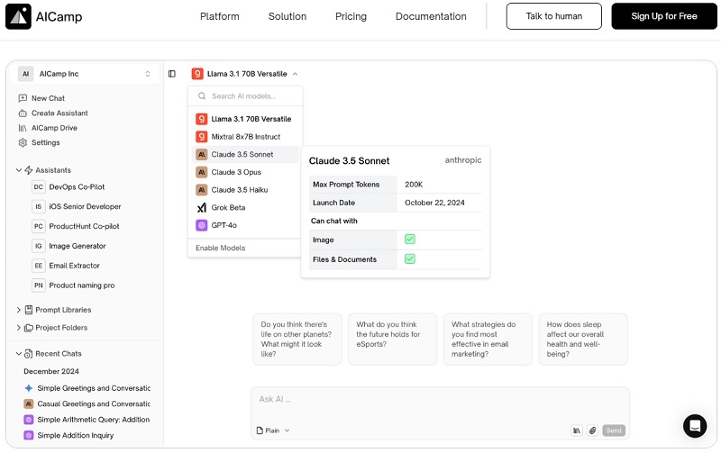Select Grok Beta from the model list
Screen dimensions: 721x453
pos(227,207)
